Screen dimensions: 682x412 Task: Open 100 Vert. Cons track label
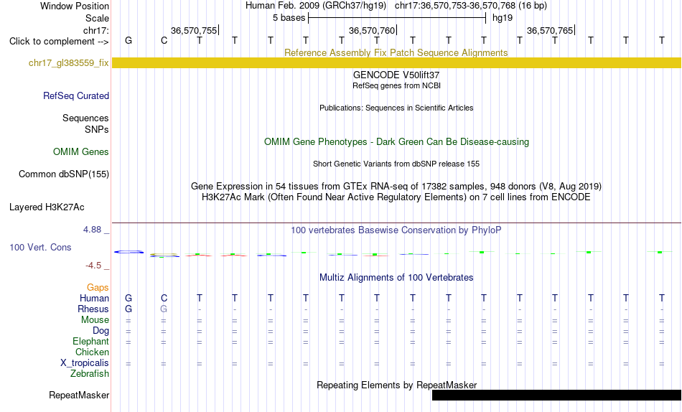(x=40, y=247)
